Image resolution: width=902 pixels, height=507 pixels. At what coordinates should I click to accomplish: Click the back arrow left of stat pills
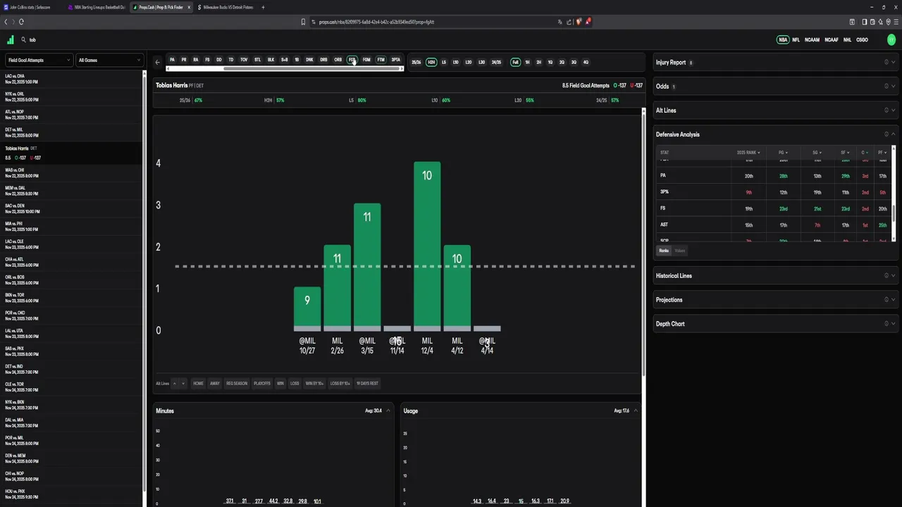coord(158,62)
